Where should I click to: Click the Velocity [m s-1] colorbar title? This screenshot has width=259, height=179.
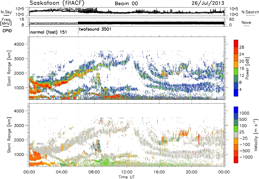click(256, 135)
